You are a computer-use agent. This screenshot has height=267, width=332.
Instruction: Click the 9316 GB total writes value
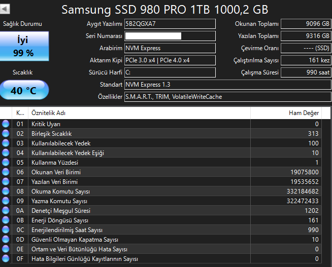coord(306,36)
